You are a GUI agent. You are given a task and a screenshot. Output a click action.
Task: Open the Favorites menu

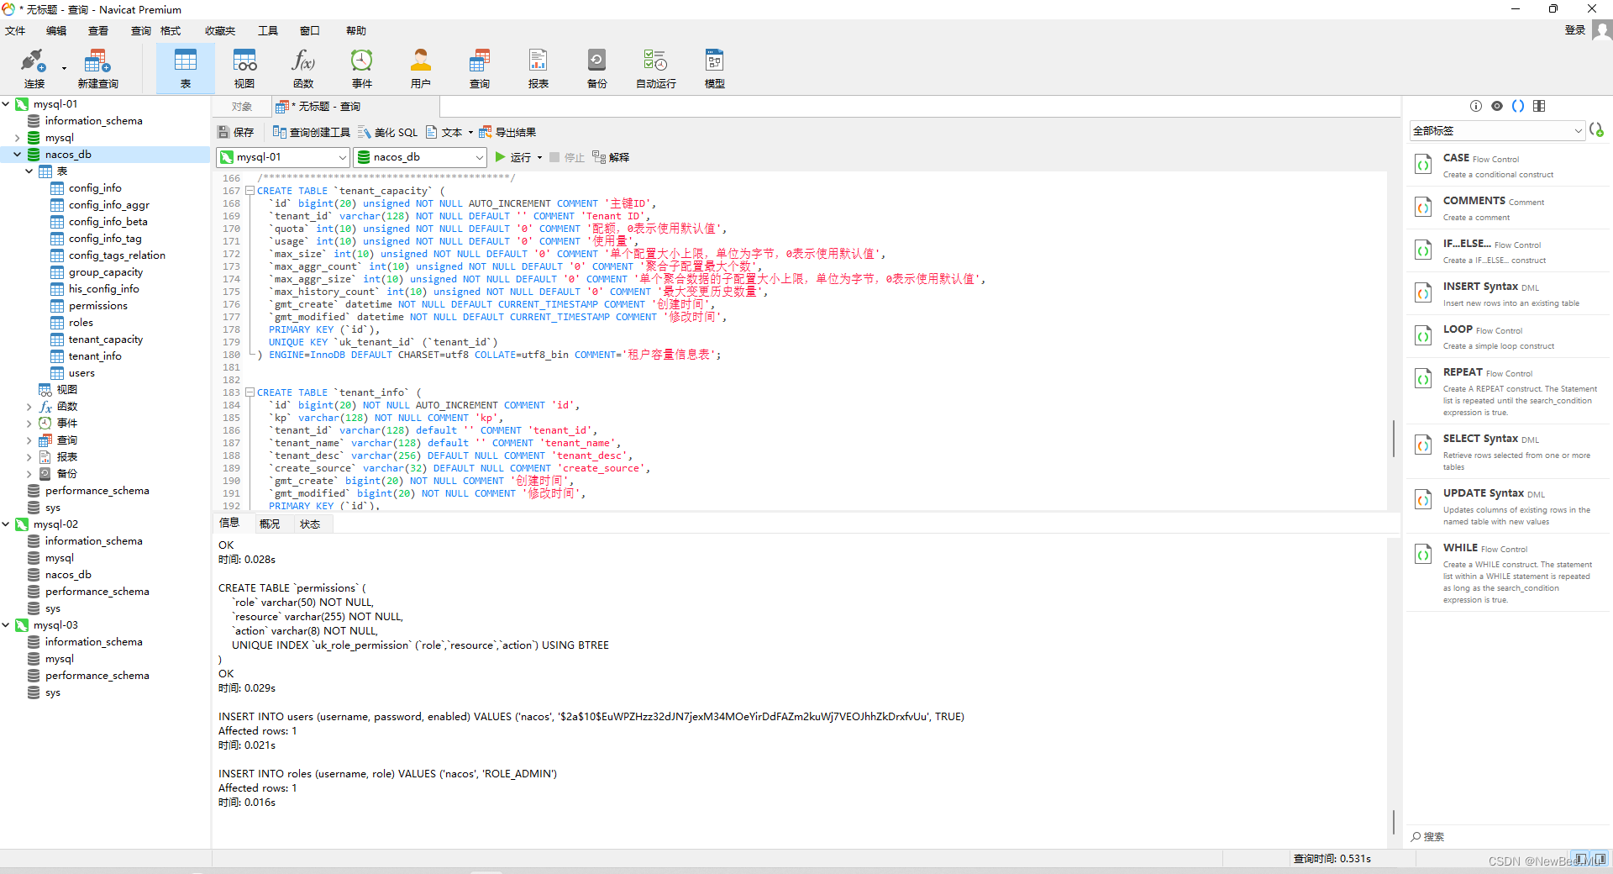[x=220, y=31]
